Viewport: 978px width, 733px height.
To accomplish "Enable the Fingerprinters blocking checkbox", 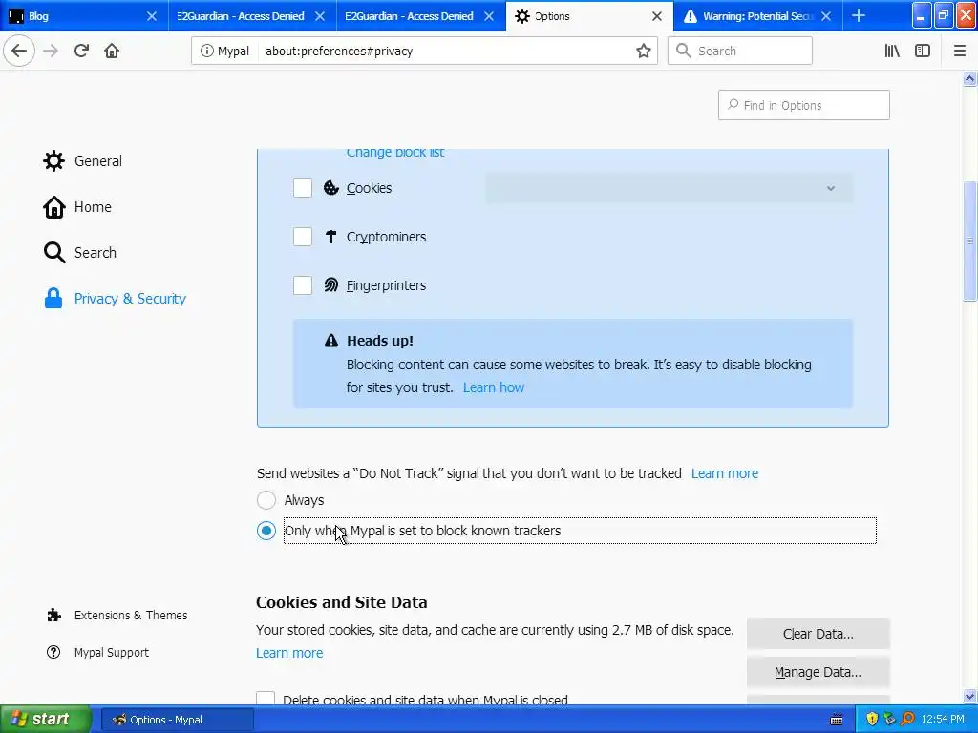I will [x=303, y=284].
